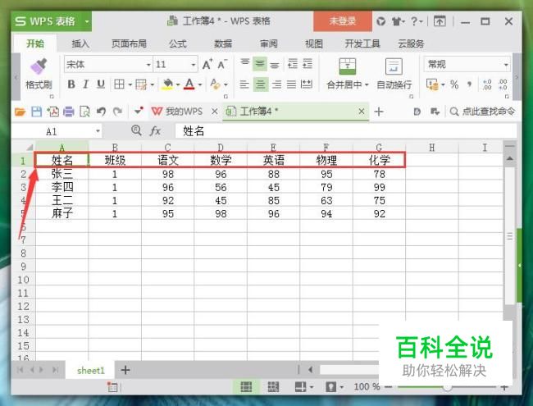Open the 页面布局 ribbon tab
533x406 pixels.
click(x=130, y=43)
